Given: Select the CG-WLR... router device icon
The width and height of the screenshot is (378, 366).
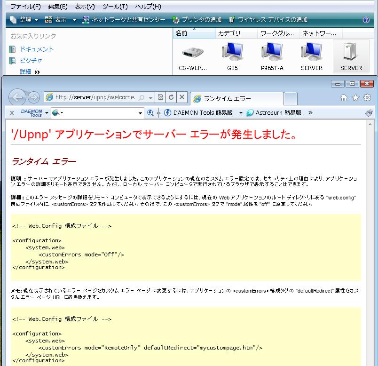Looking at the screenshot, I should pos(193,57).
